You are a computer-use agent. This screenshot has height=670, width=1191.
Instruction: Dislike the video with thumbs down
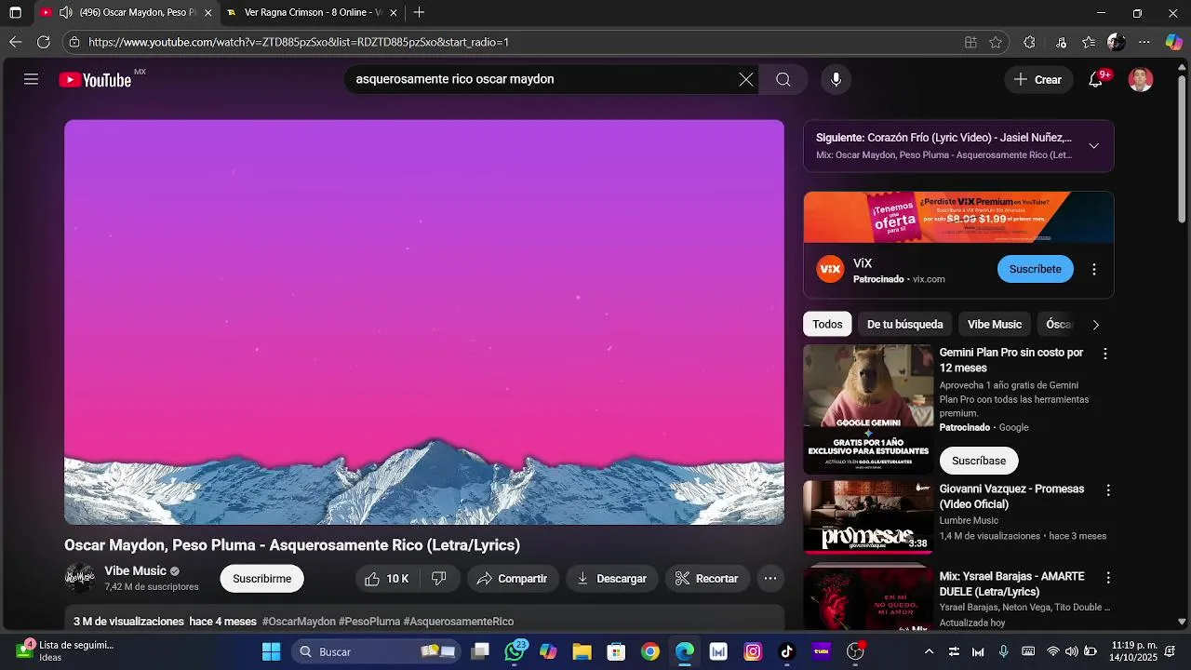(439, 579)
